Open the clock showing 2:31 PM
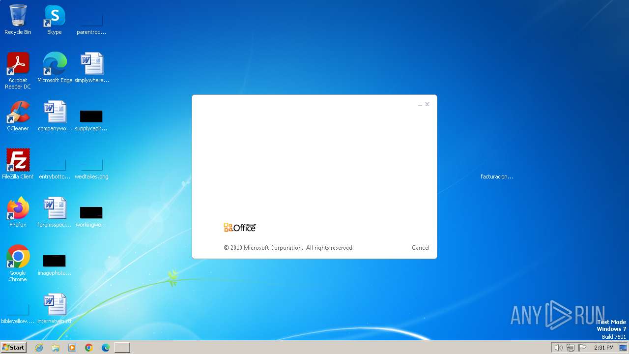The height and width of the screenshot is (354, 629). (x=603, y=348)
